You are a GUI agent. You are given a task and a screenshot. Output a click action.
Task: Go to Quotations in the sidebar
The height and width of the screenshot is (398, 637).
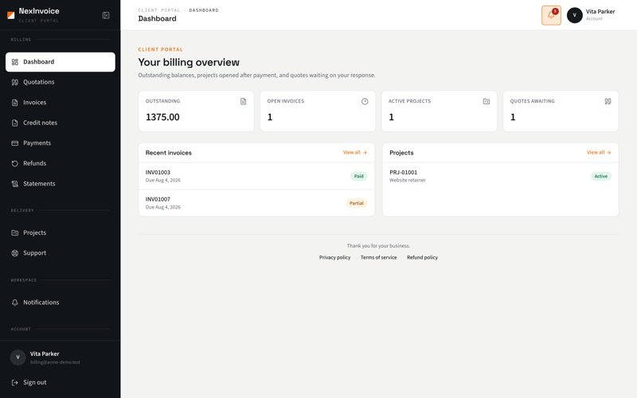[61, 83]
